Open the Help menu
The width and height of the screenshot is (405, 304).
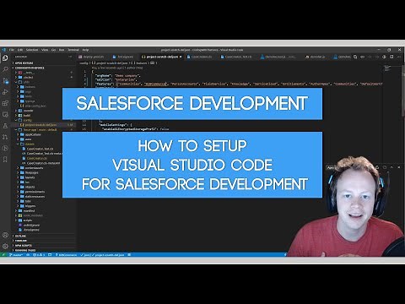[85, 50]
